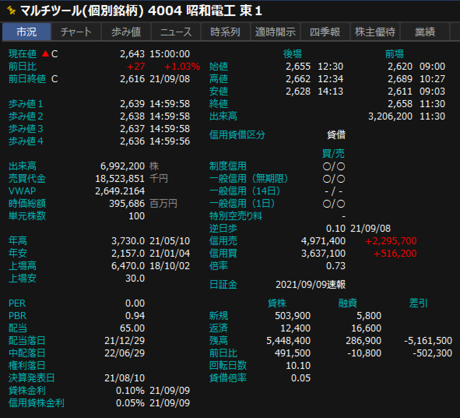Screen dimensions: 460x418
Task: Click the 返済 融資 value 16,600
Action: (x=367, y=328)
